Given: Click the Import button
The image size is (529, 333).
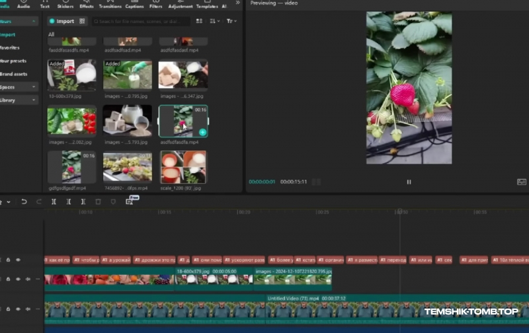Looking at the screenshot, I should (61, 21).
